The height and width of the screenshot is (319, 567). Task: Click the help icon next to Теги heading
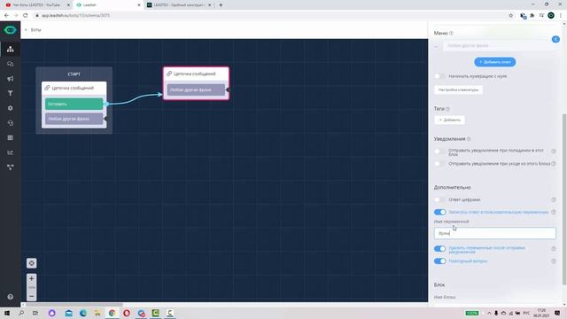tap(447, 109)
